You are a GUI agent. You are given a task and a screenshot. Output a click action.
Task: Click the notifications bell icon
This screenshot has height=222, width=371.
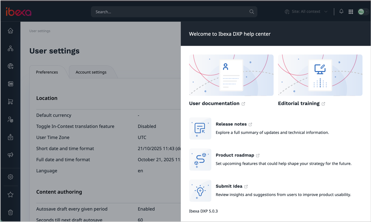point(341,11)
